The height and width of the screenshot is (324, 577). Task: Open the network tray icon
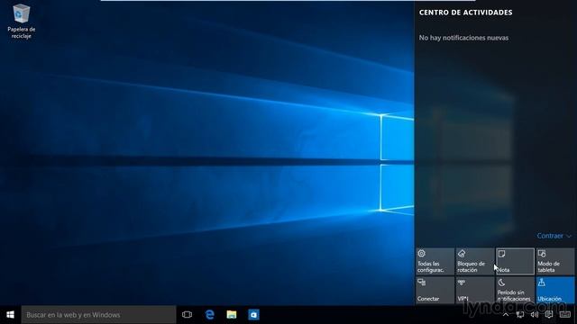(x=520, y=315)
